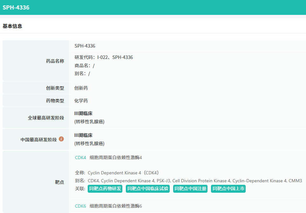Click the 化学药 value text

pos(81,101)
